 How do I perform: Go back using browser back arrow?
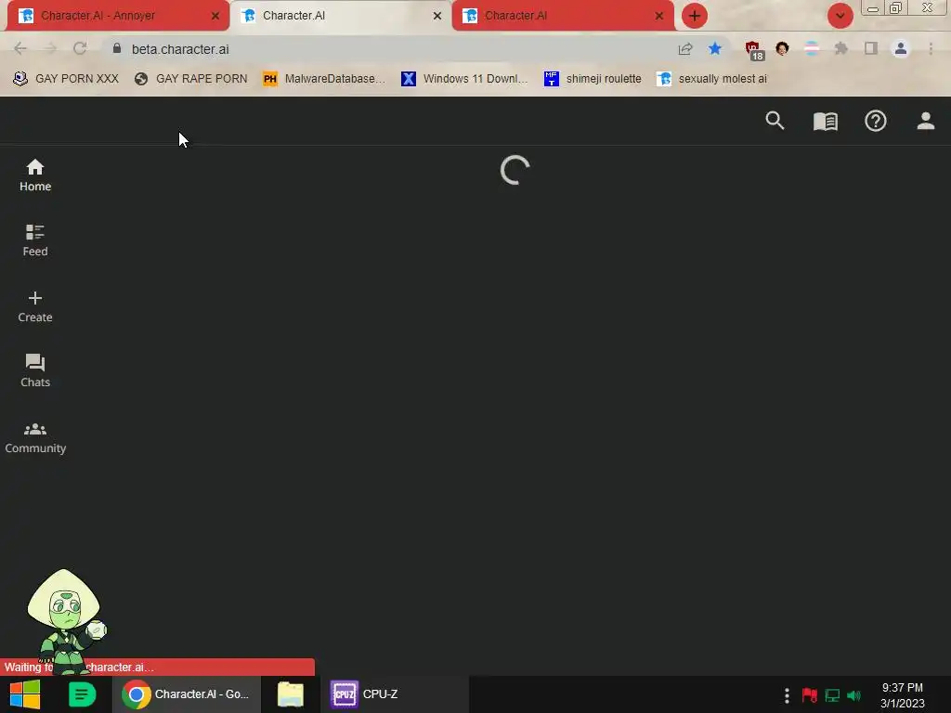pos(20,48)
